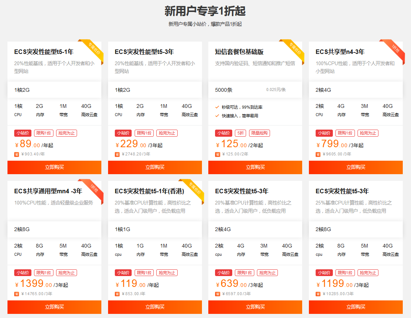Purchase the ¥799.00 ECS共享型n4-3年 plan

[356, 167]
